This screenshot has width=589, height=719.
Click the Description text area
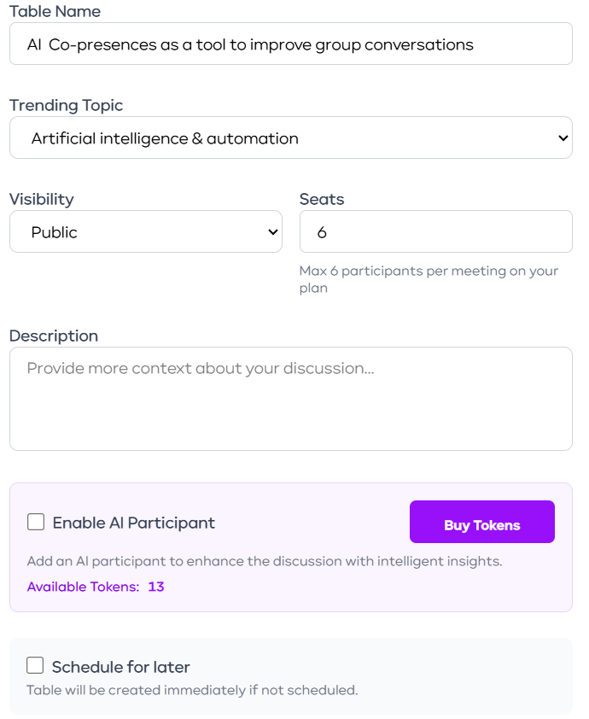click(290, 397)
